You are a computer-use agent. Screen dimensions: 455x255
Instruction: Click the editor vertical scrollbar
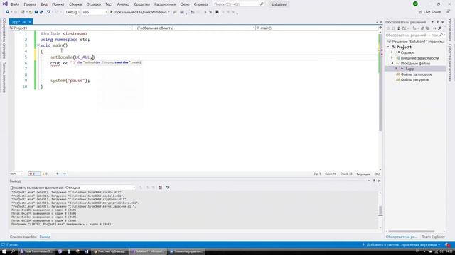(380, 82)
